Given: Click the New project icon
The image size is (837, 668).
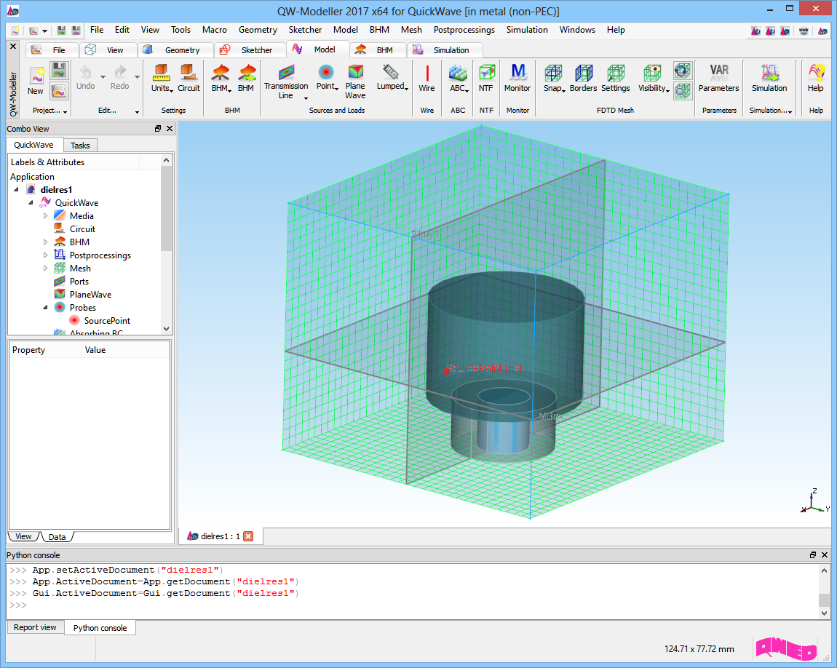Looking at the screenshot, I should (x=36, y=76).
